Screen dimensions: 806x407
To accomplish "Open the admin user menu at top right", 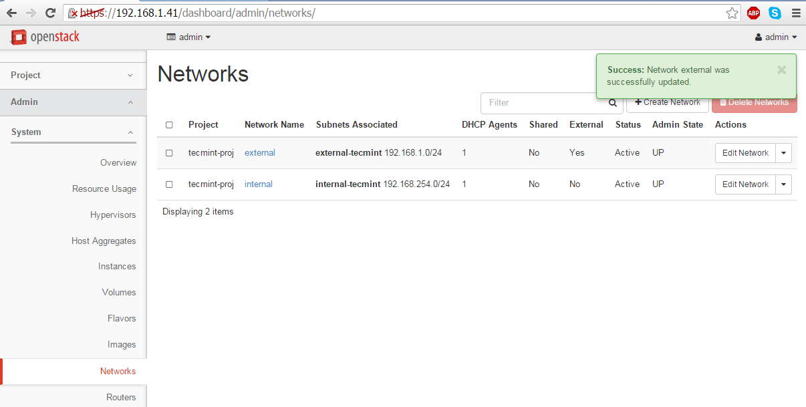I will (776, 37).
